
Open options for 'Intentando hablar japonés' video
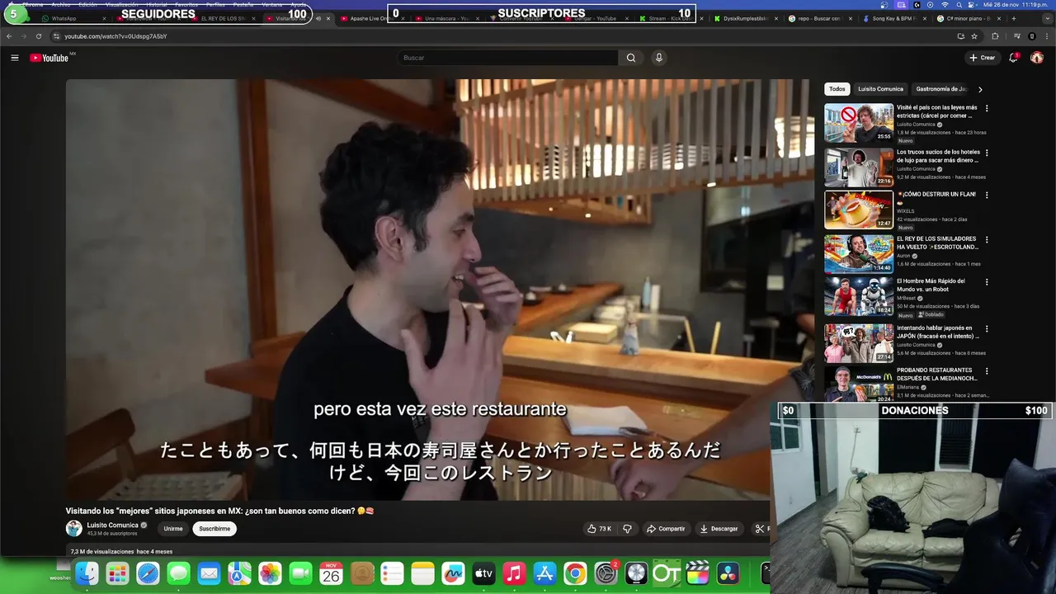[x=987, y=328]
